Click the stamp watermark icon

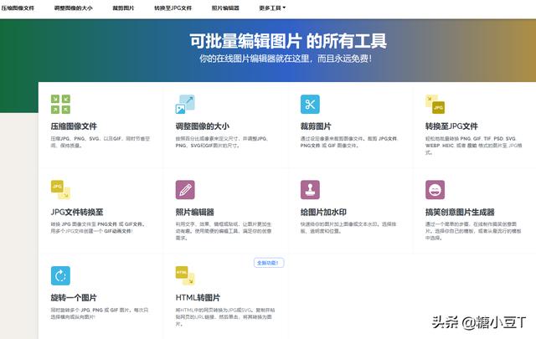[310, 189]
